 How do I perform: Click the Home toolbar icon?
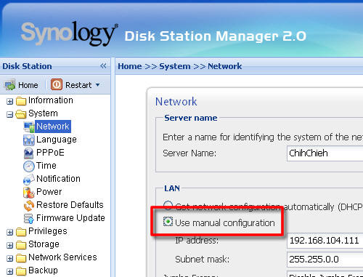tap(9, 84)
